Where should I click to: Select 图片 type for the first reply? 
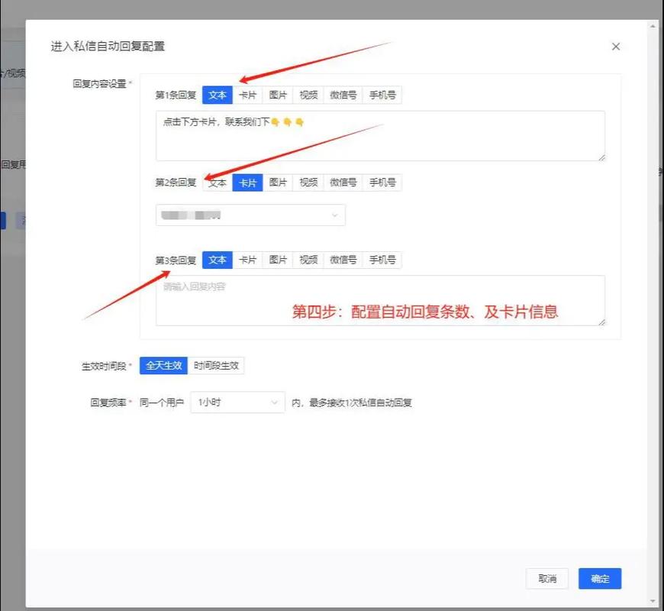[x=277, y=95]
